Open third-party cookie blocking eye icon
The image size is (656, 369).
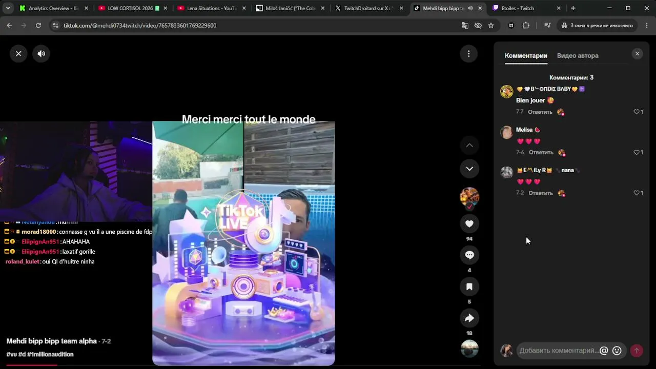478,25
